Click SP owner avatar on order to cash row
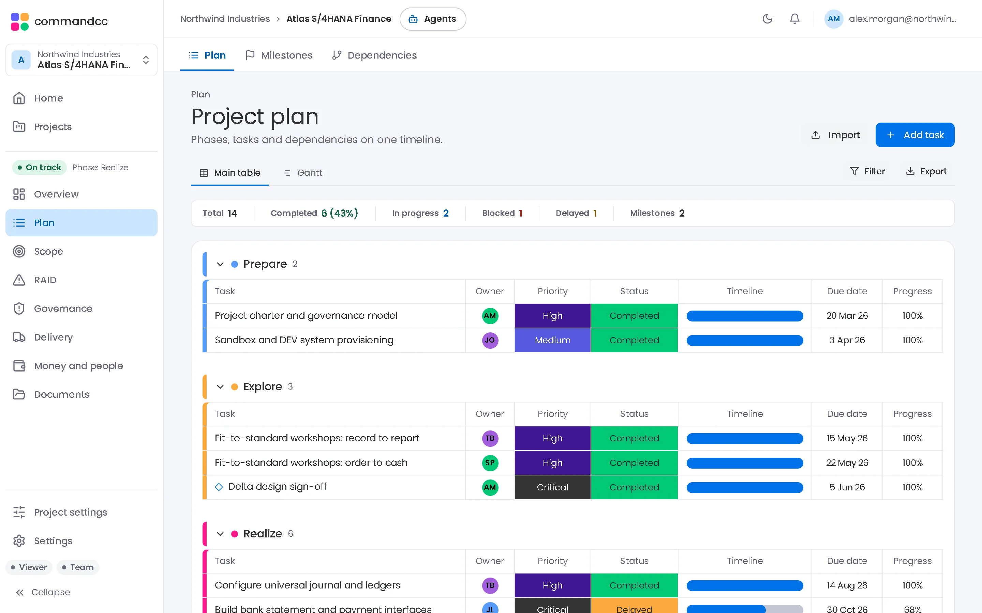Image resolution: width=982 pixels, height=613 pixels. (x=490, y=463)
